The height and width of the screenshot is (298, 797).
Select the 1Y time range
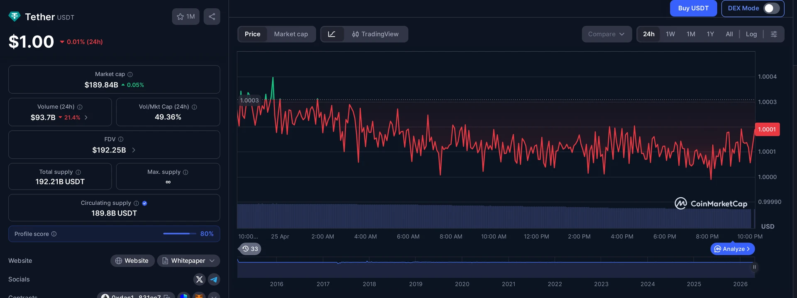710,34
